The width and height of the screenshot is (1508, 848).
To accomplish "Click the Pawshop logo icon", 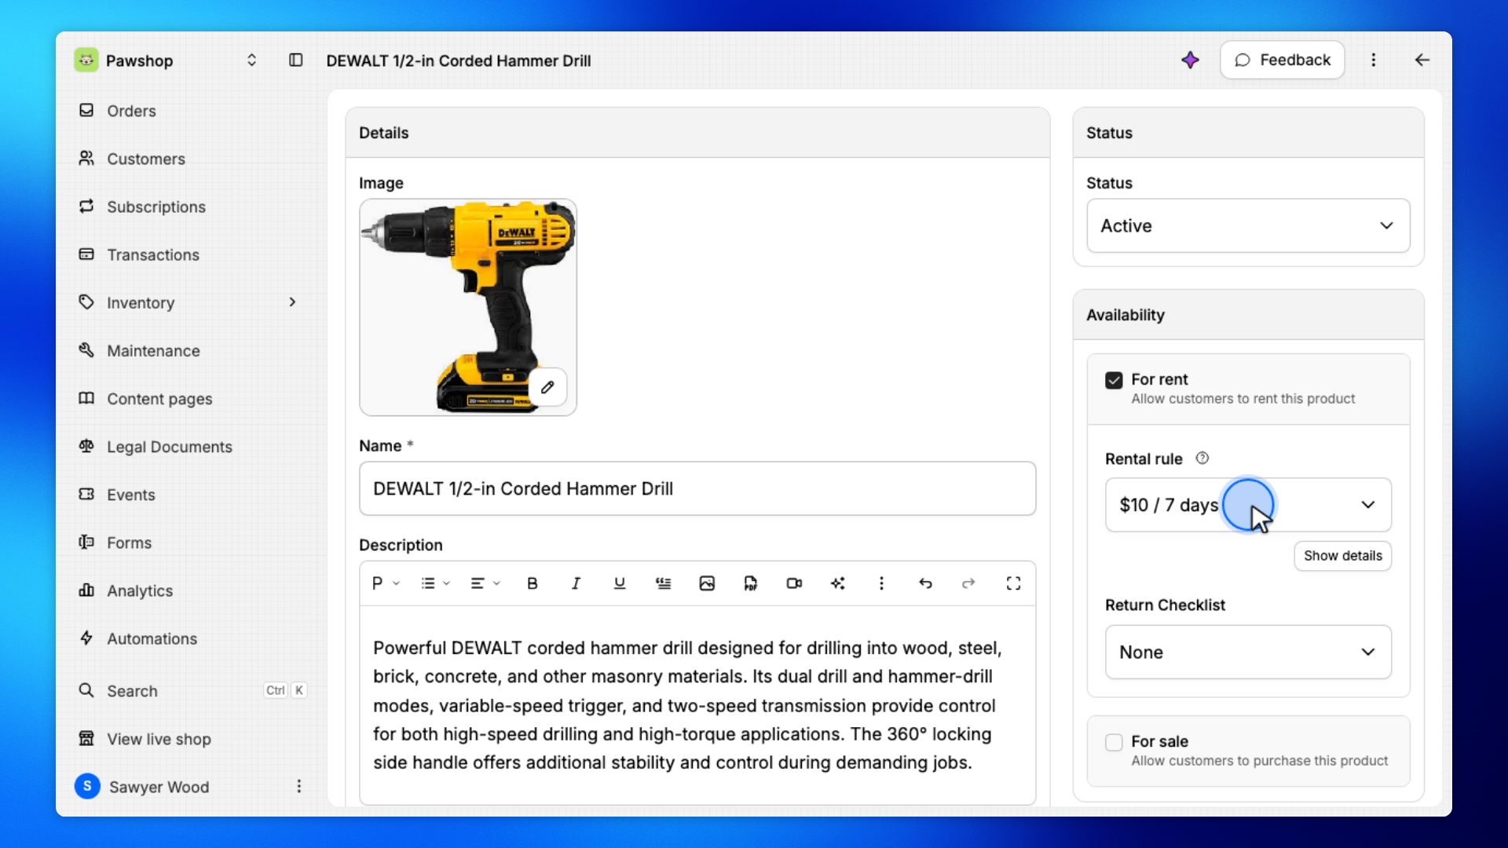I will click(86, 60).
